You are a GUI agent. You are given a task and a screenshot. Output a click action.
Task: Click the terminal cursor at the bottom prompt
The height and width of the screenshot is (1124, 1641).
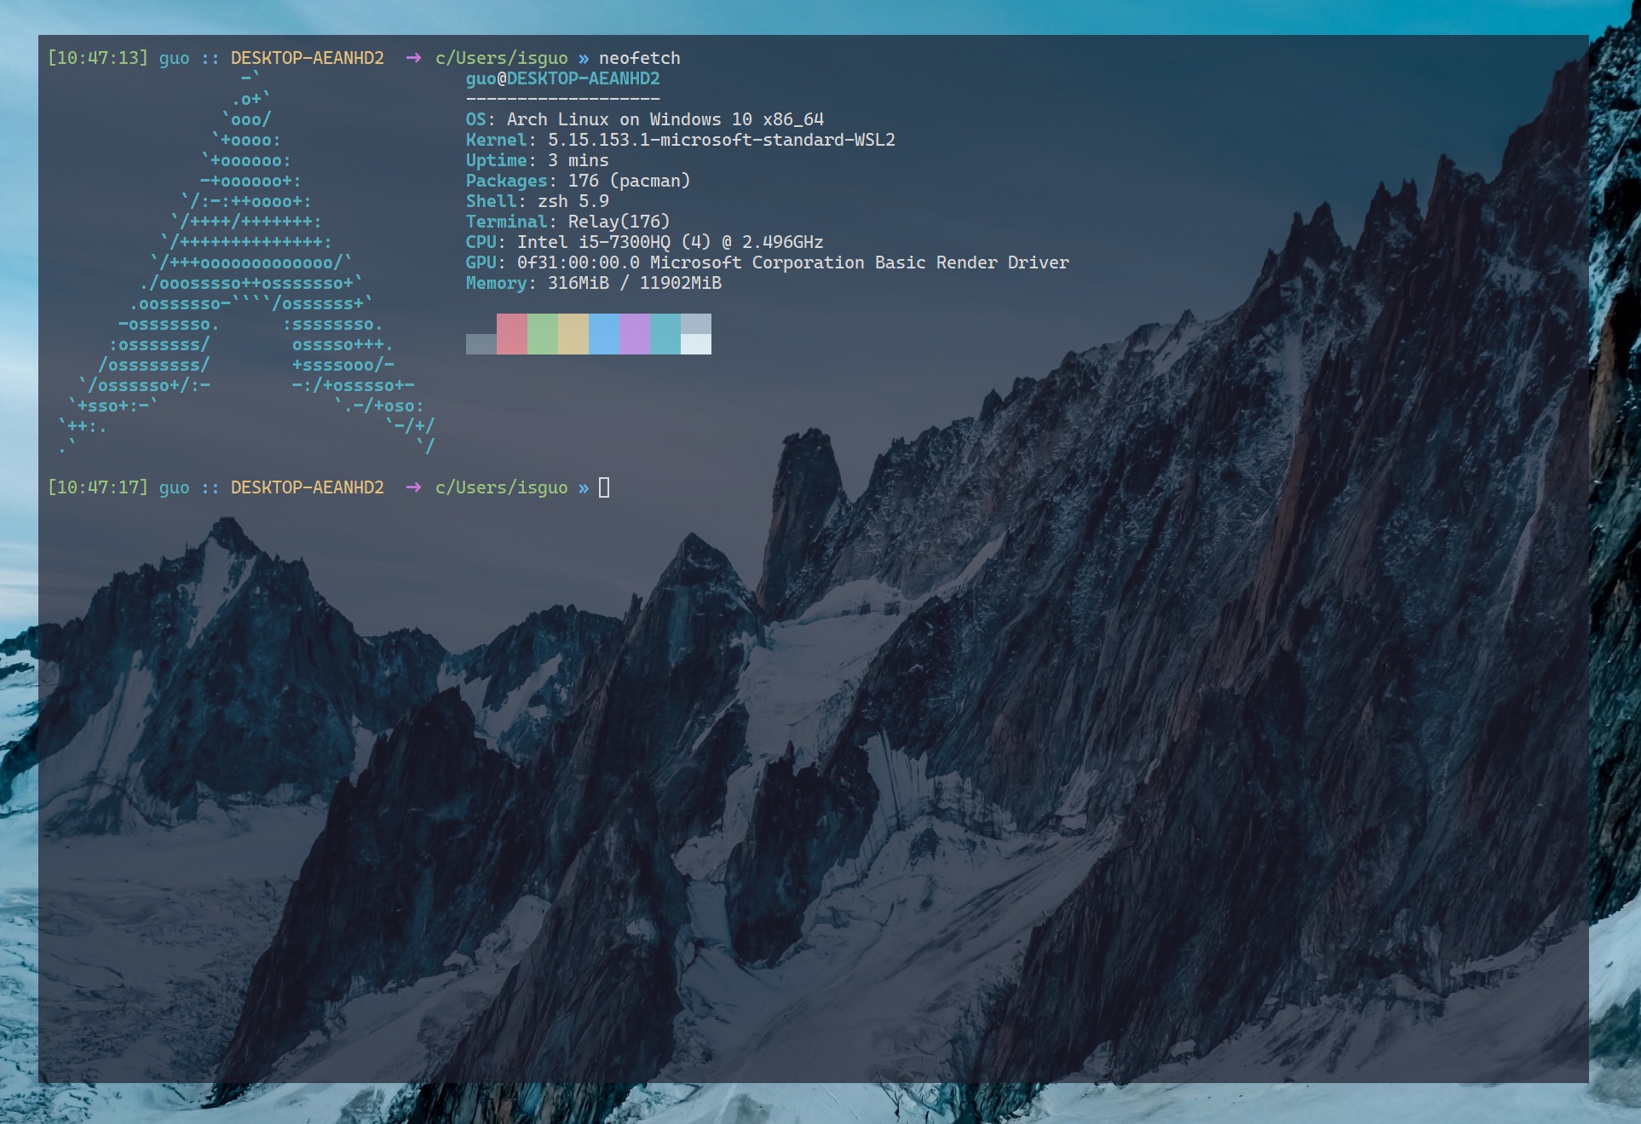tap(604, 487)
